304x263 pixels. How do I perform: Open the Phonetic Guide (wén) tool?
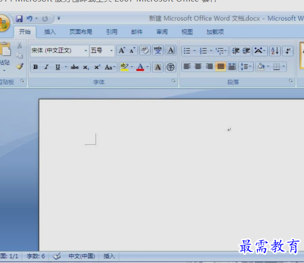(158, 50)
